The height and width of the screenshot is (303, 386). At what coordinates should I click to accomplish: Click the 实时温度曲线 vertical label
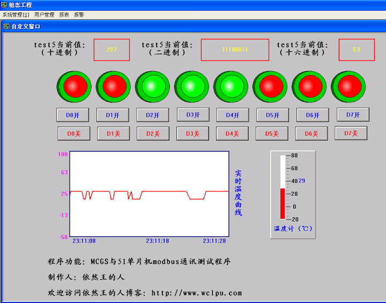click(x=238, y=193)
